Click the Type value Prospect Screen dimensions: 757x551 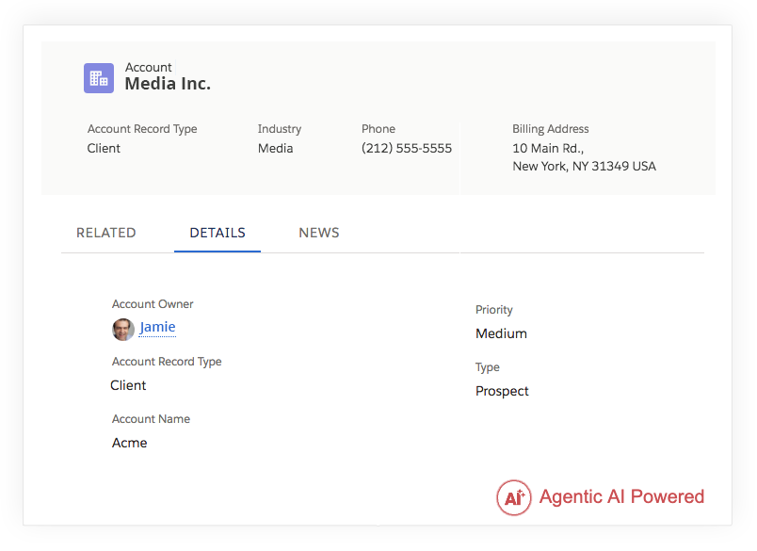click(502, 391)
